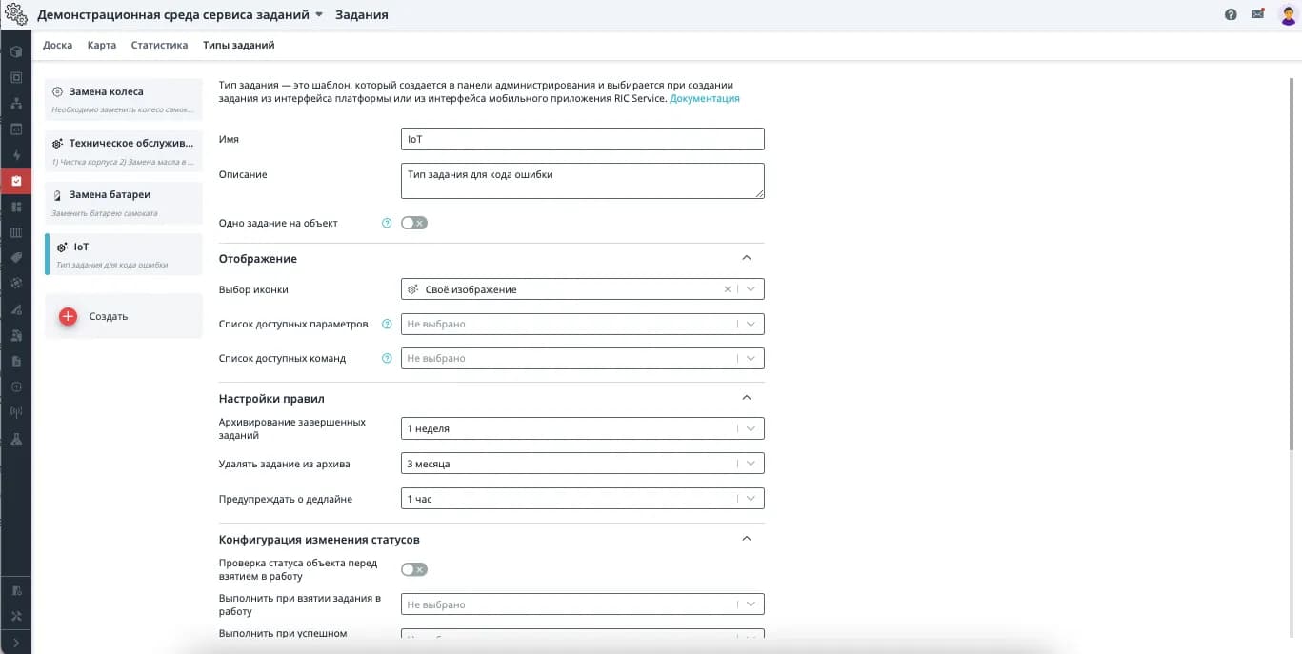Switch to the Статистика tab
Screen dimensions: 1302x654
pos(159,45)
